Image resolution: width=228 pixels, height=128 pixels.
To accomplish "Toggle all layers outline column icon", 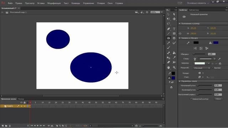I will [27, 102].
